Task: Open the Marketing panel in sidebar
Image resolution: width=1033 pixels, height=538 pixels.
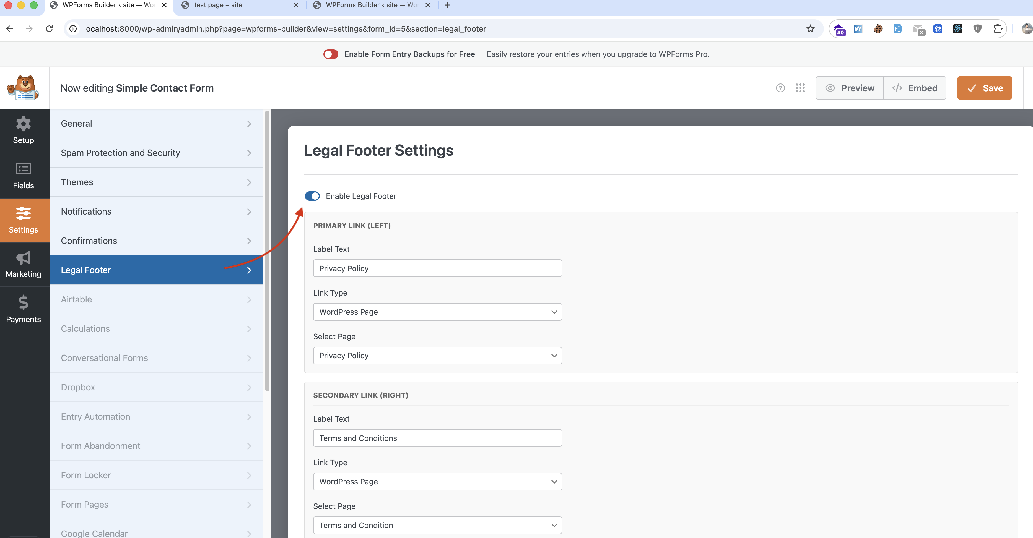Action: [x=23, y=265]
